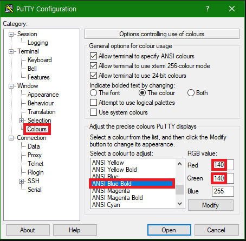Open the Data category

click(x=34, y=146)
